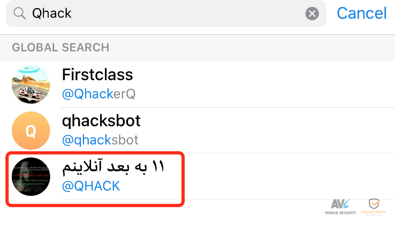Tap the dark avatar beside @QHACK
Screen dimensions: 395x229
click(31, 177)
